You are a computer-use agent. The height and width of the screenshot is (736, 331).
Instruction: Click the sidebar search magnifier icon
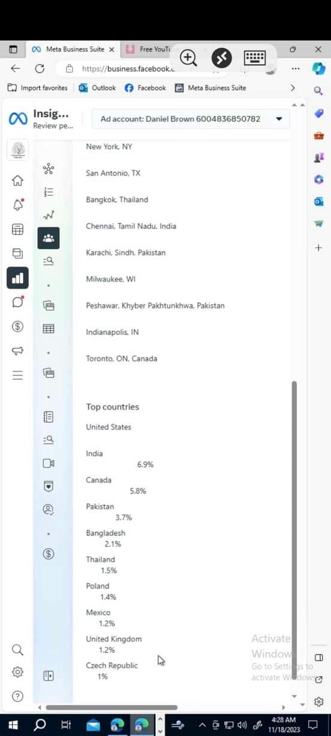coord(17,650)
